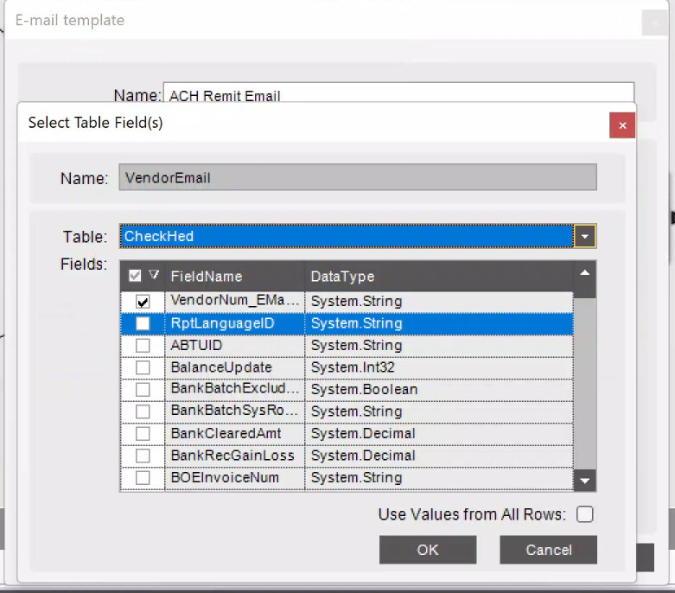Select the RptLanguageID field name cell
The image size is (675, 593).
[x=234, y=323]
